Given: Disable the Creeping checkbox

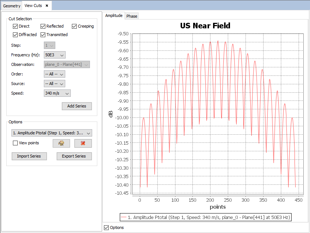Looking at the screenshot, I should coord(74,26).
